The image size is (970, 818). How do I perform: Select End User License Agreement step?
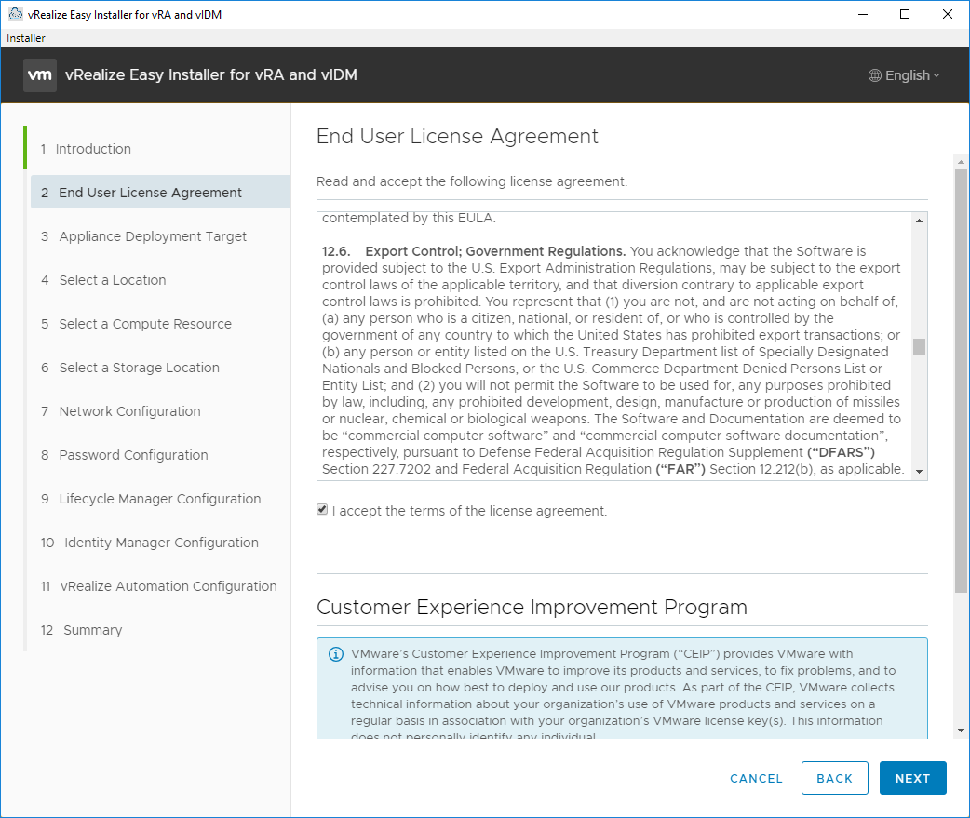(x=161, y=193)
